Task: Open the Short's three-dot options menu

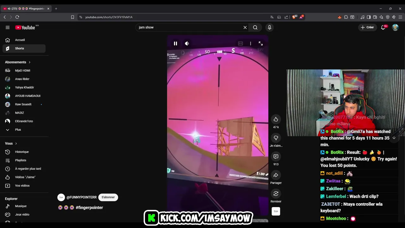Action: coord(251,43)
